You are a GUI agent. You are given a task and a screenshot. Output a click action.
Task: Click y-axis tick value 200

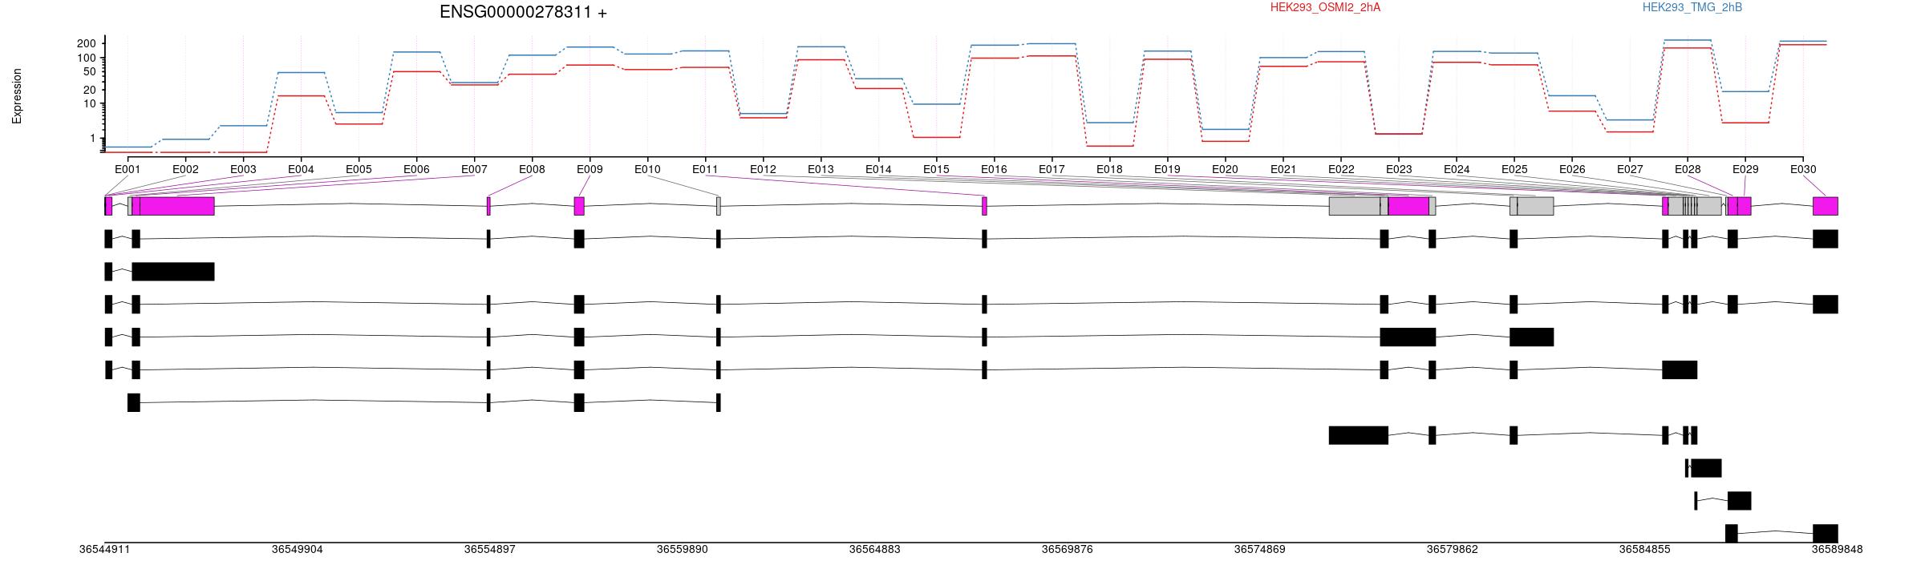[87, 43]
